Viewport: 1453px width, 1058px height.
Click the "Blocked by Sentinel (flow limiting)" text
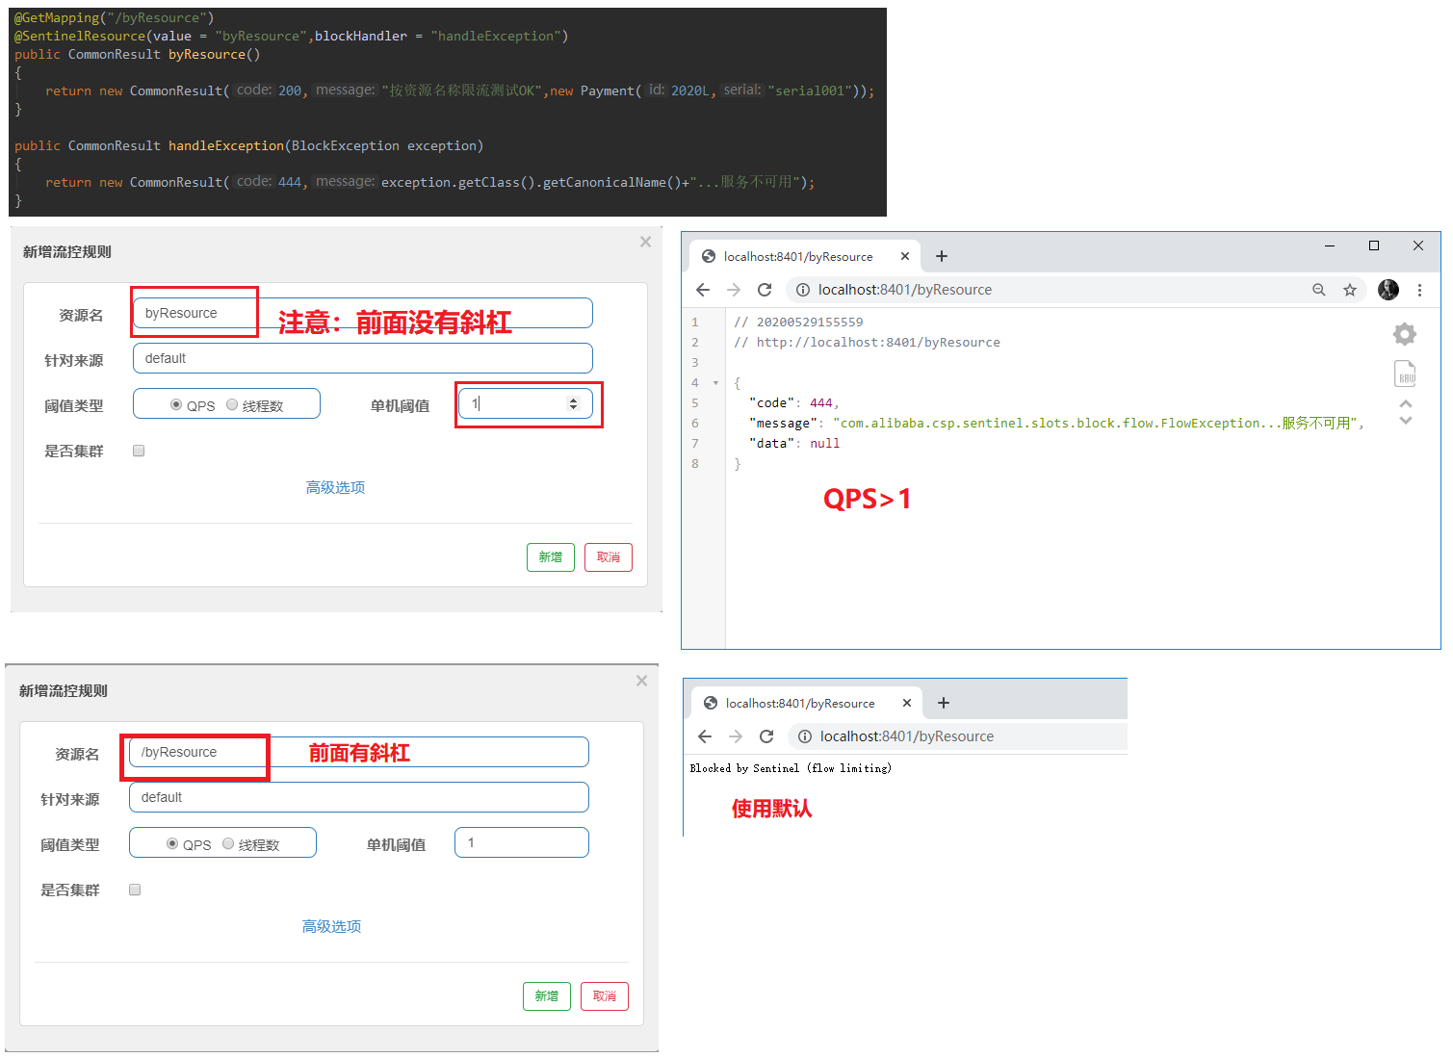point(791,768)
